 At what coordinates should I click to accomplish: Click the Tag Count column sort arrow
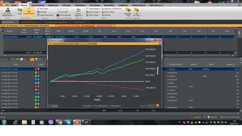coord(30,31)
